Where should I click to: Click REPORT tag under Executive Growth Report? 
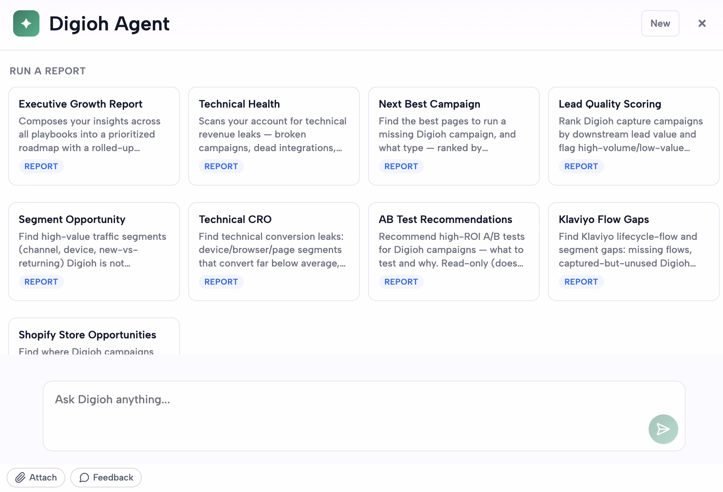pos(41,166)
